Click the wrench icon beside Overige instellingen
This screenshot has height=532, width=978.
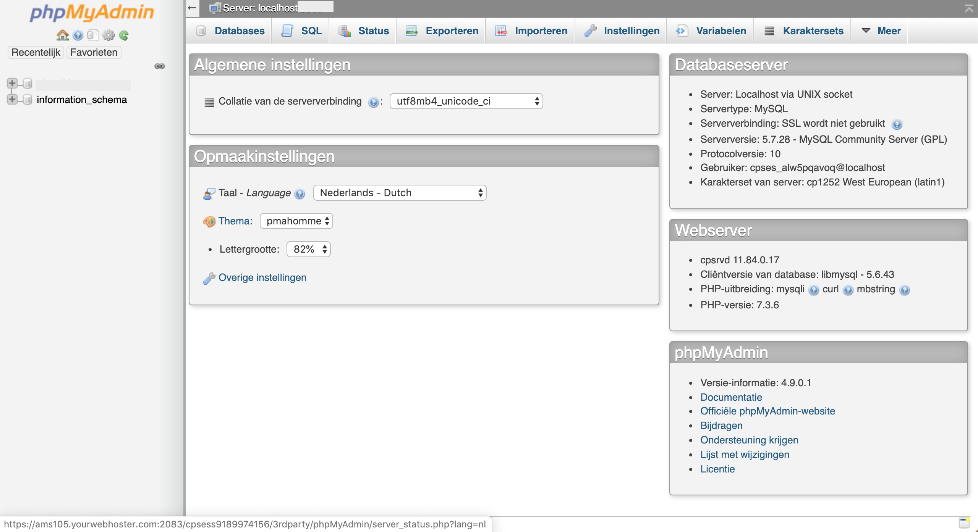click(x=209, y=278)
